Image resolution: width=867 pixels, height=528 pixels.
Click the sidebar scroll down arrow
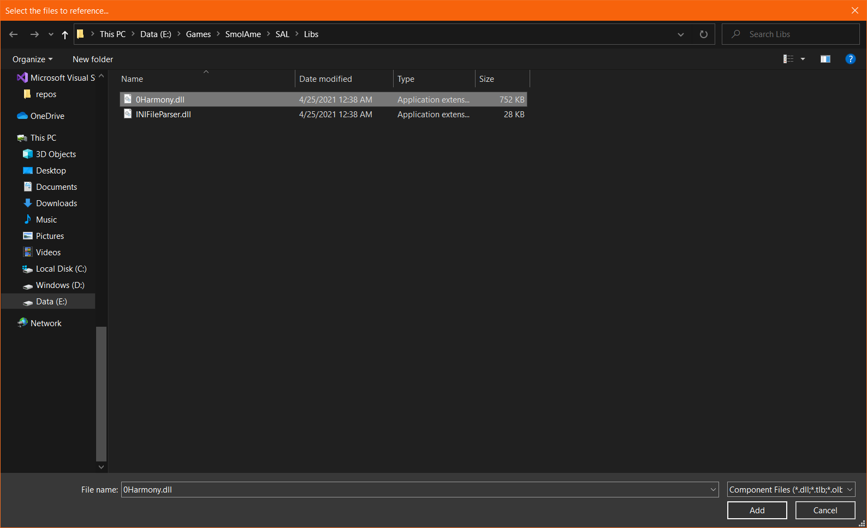coord(101,467)
